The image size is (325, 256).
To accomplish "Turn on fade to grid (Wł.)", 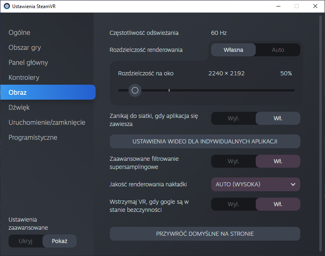I will pyautogui.click(x=278, y=118).
